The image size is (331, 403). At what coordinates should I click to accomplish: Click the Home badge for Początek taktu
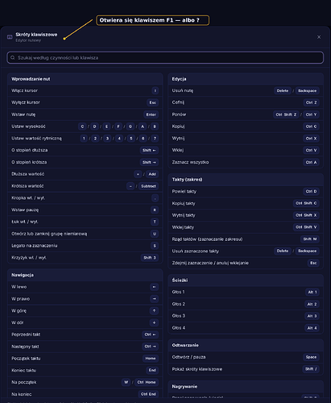tap(151, 359)
